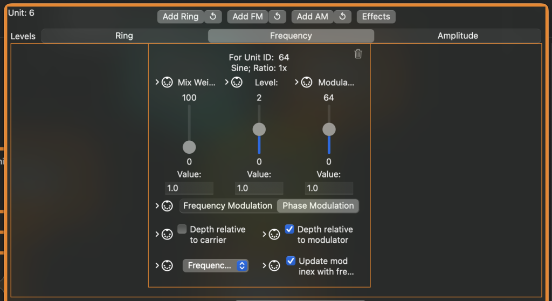Open the Effects button
This screenshot has width=552, height=301.
(376, 17)
